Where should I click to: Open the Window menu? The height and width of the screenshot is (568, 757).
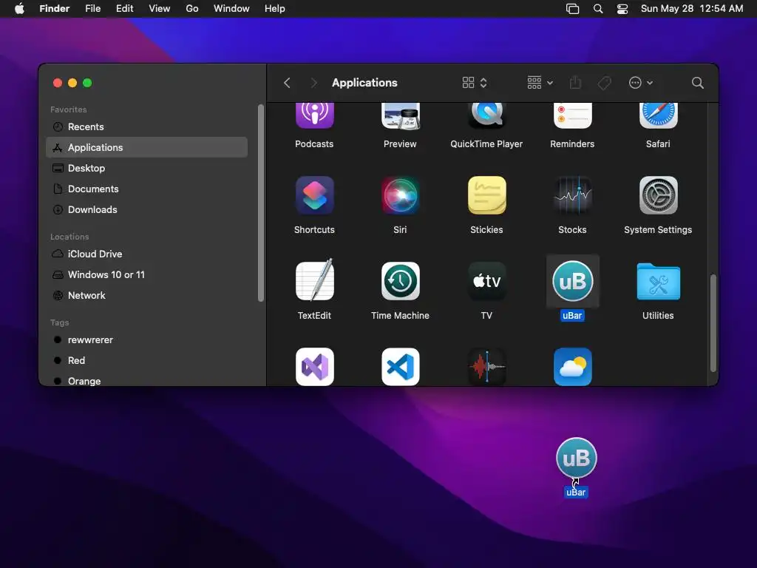231,9
